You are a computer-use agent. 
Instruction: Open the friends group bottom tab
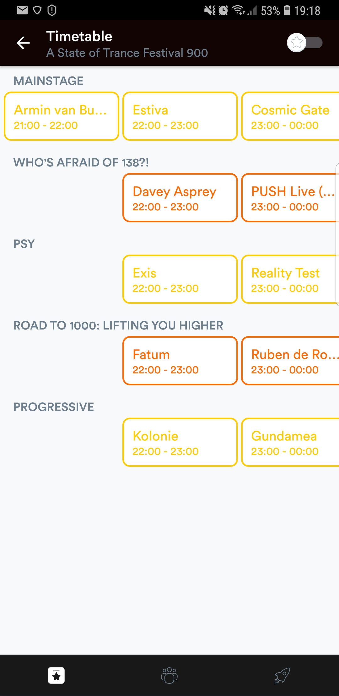tap(169, 675)
